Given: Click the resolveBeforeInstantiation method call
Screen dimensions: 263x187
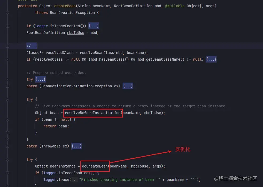Looking at the screenshot, I should click(93, 113).
